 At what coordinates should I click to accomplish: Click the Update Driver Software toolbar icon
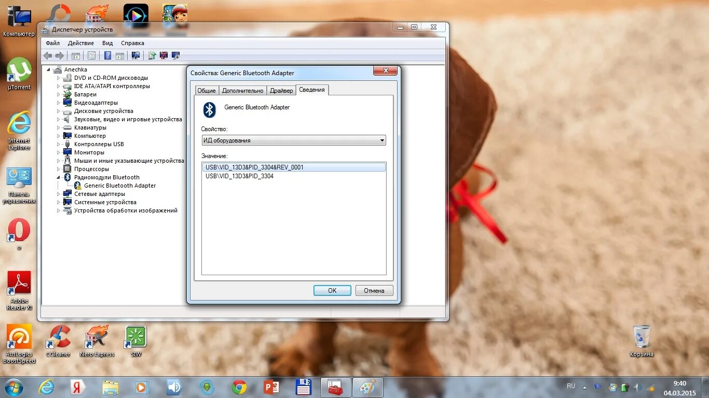pyautogui.click(x=152, y=55)
